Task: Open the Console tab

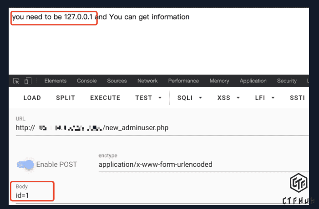Action: pyautogui.click(x=86, y=81)
